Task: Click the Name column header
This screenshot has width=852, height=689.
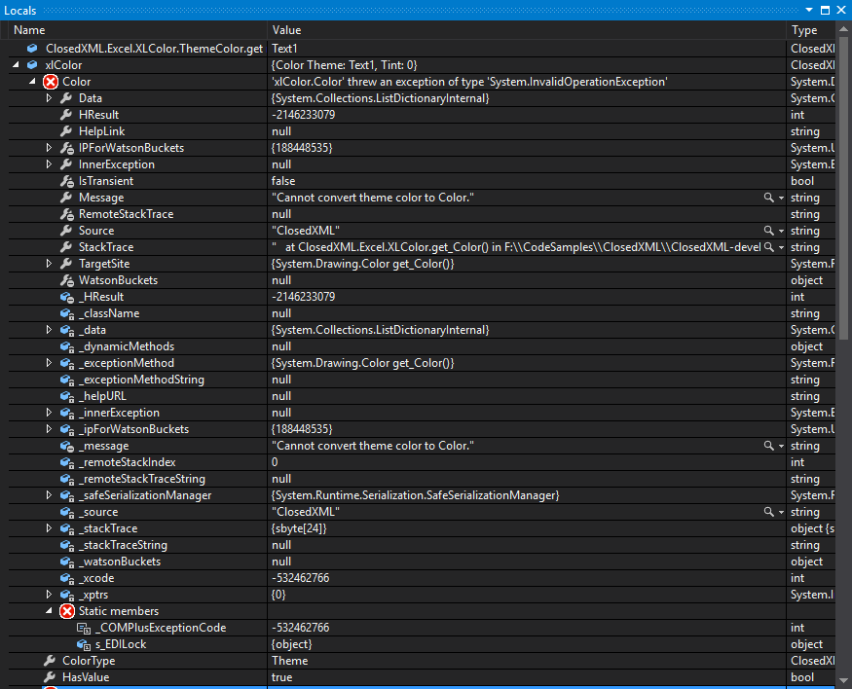Action: 29,29
